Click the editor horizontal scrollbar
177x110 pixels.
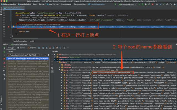[x=25, y=39]
